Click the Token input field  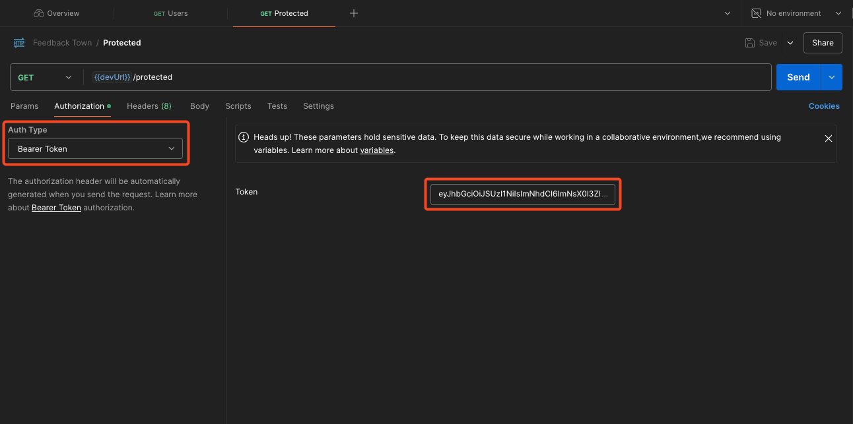coord(523,195)
